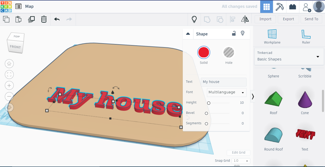Click the Group shapes icon
The width and height of the screenshot is (325, 167).
coord(207,19)
